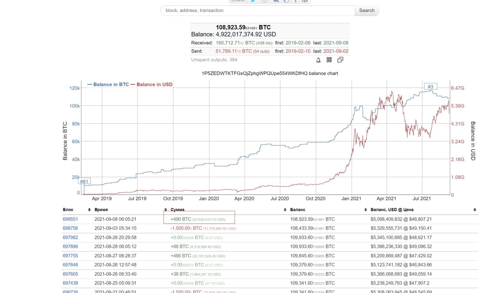This screenshot has width=498, height=293.
Task: Click timestamp 2021-08-27 06:28:37
Action: click(116, 256)
